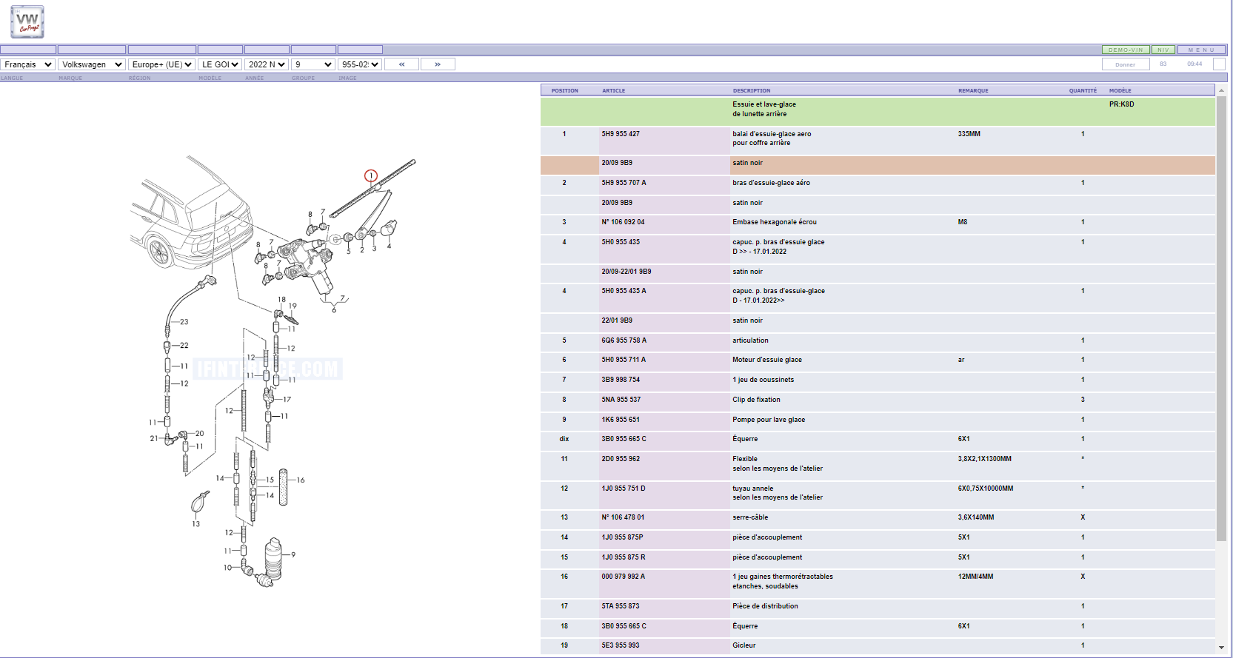Click the Donner button
Viewport: 1233px width, 658px height.
point(1126,64)
